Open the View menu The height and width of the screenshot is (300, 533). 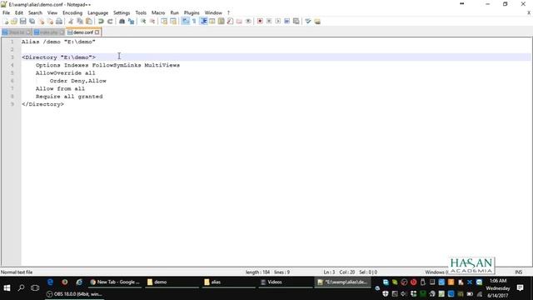point(52,12)
